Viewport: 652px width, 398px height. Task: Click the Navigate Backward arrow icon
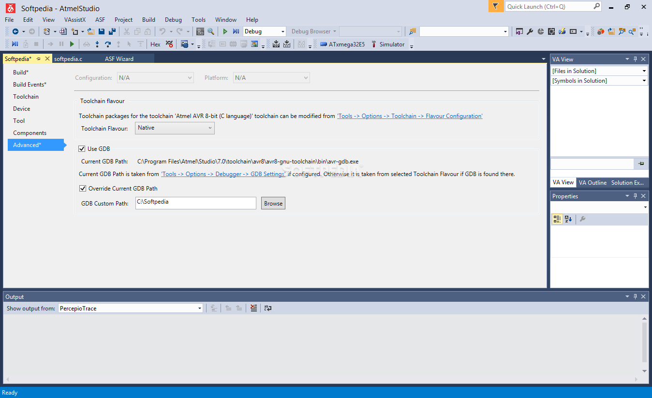[x=15, y=31]
